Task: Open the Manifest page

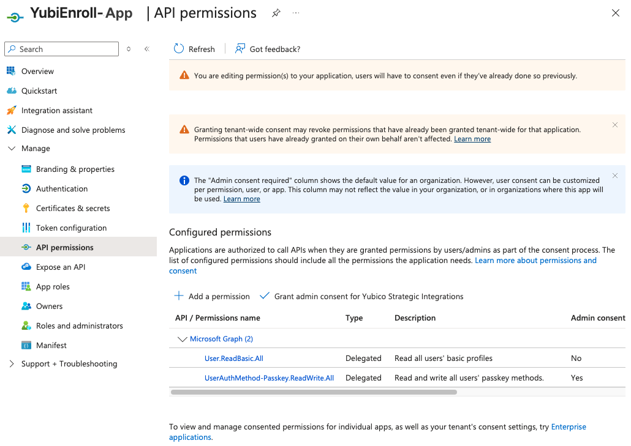Action: point(51,345)
